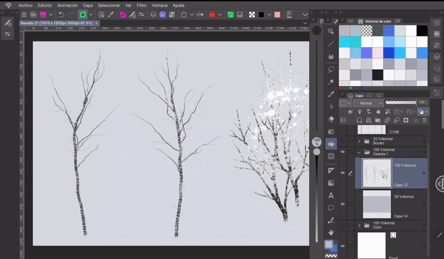The height and width of the screenshot is (259, 444).
Task: Pick the Eyedropper tool in tool palette
Action: coord(331,94)
